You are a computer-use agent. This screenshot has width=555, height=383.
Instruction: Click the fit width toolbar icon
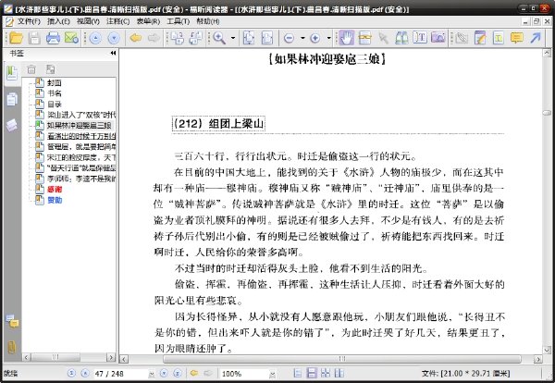click(x=267, y=38)
